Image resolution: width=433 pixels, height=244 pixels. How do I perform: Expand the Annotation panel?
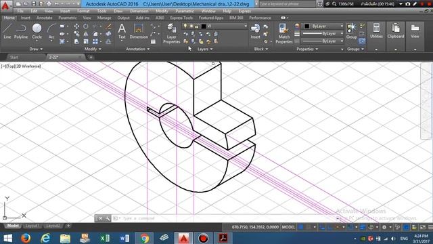(138, 49)
